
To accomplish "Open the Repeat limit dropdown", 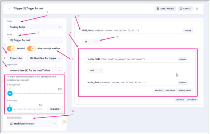I will [x=35, y=70].
